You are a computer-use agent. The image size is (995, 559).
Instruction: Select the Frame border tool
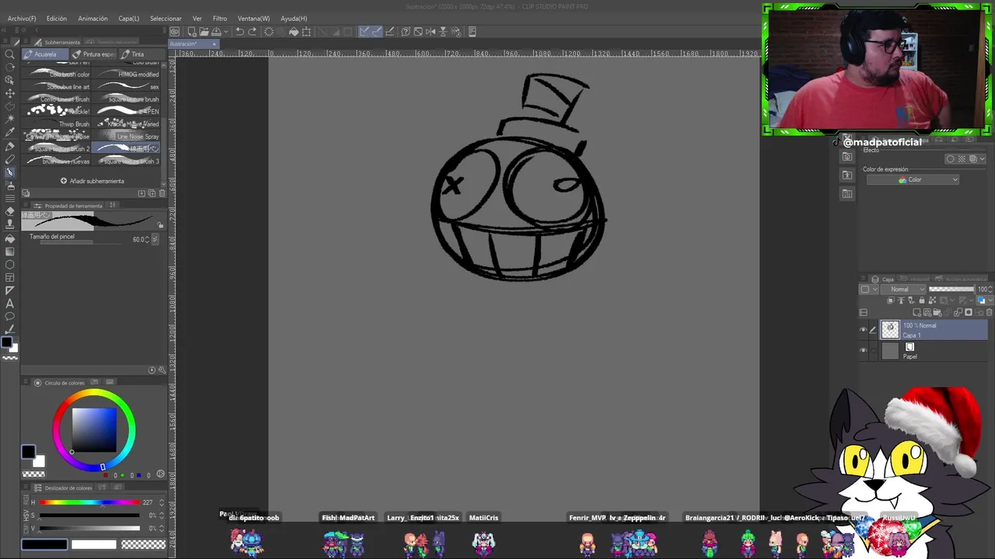[10, 278]
